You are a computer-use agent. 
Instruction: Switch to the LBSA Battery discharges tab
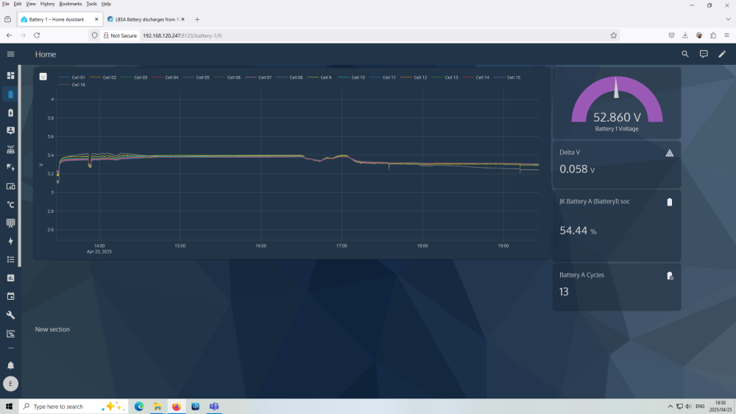(146, 19)
